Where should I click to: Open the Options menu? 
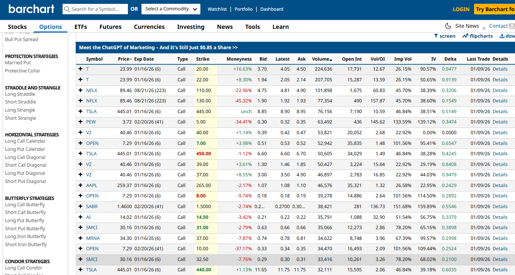pyautogui.click(x=51, y=27)
